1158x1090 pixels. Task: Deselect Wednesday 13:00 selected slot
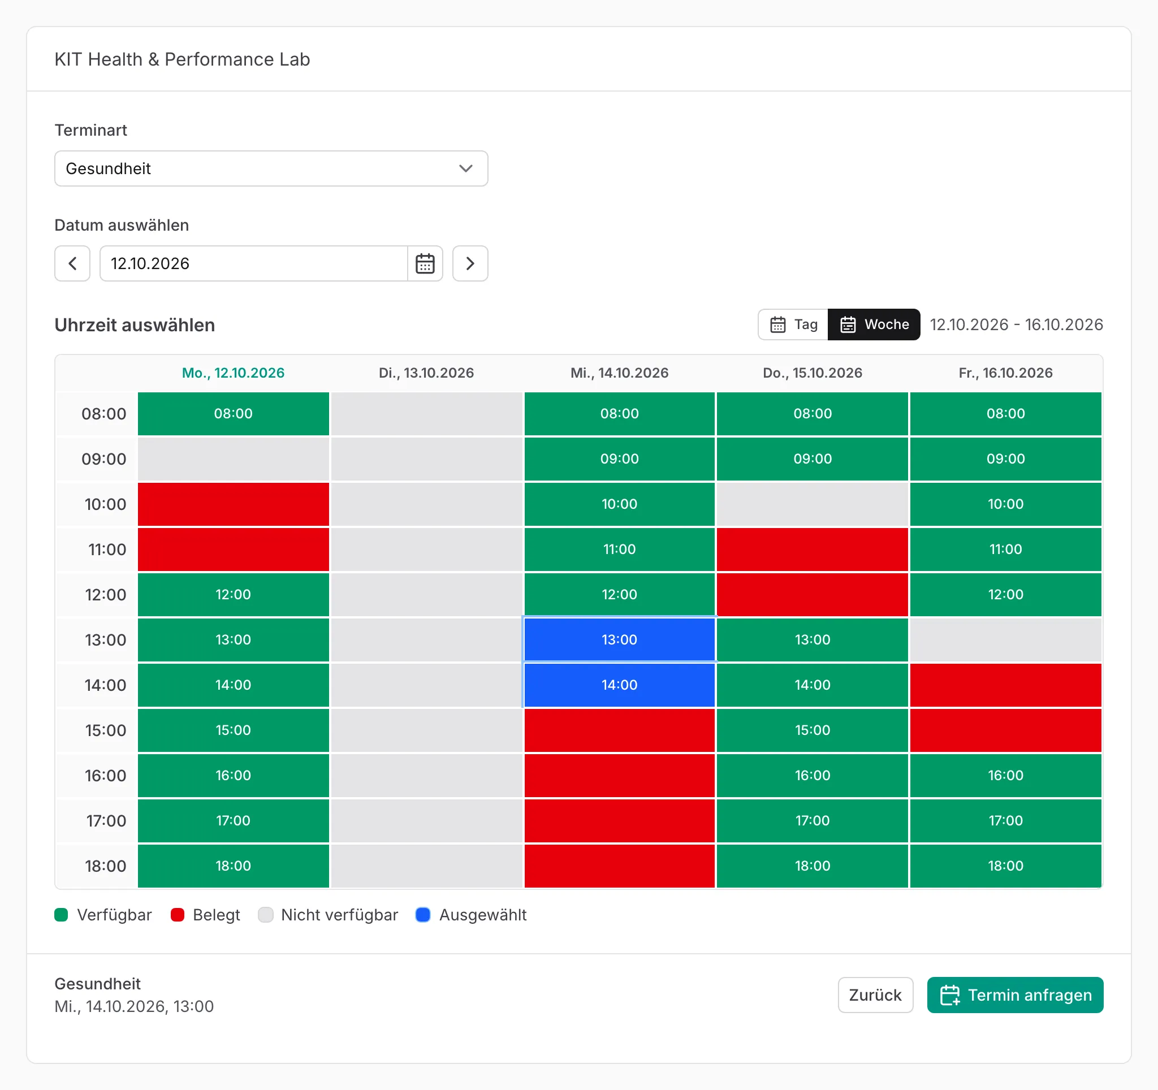pyautogui.click(x=619, y=640)
